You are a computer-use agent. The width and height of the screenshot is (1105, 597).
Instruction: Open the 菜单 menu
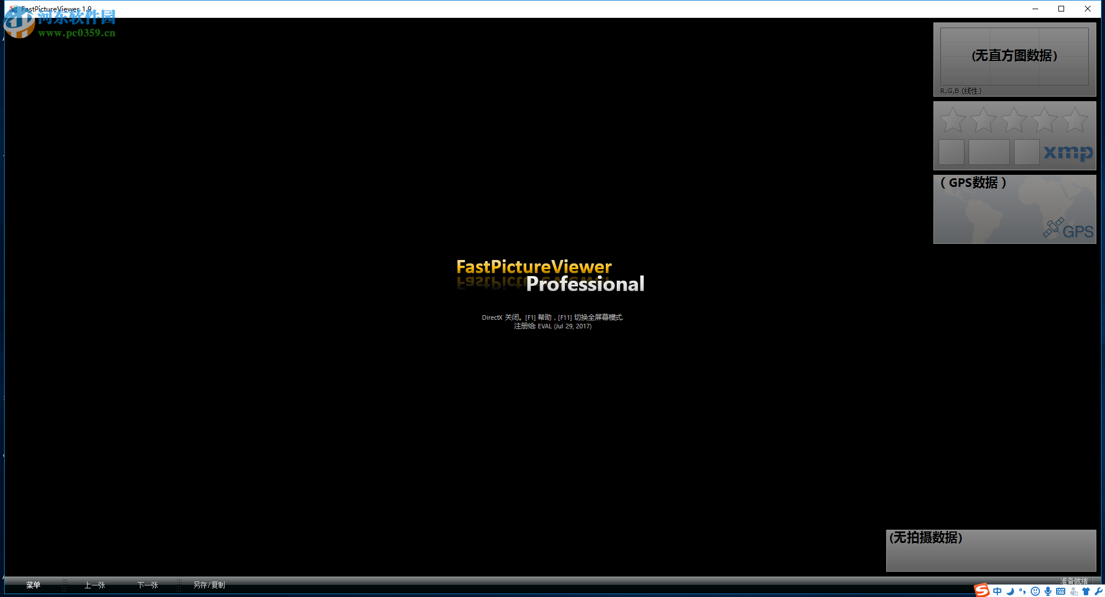(x=33, y=585)
